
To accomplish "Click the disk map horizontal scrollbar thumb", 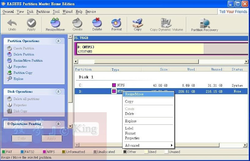I will tap(146, 62).
